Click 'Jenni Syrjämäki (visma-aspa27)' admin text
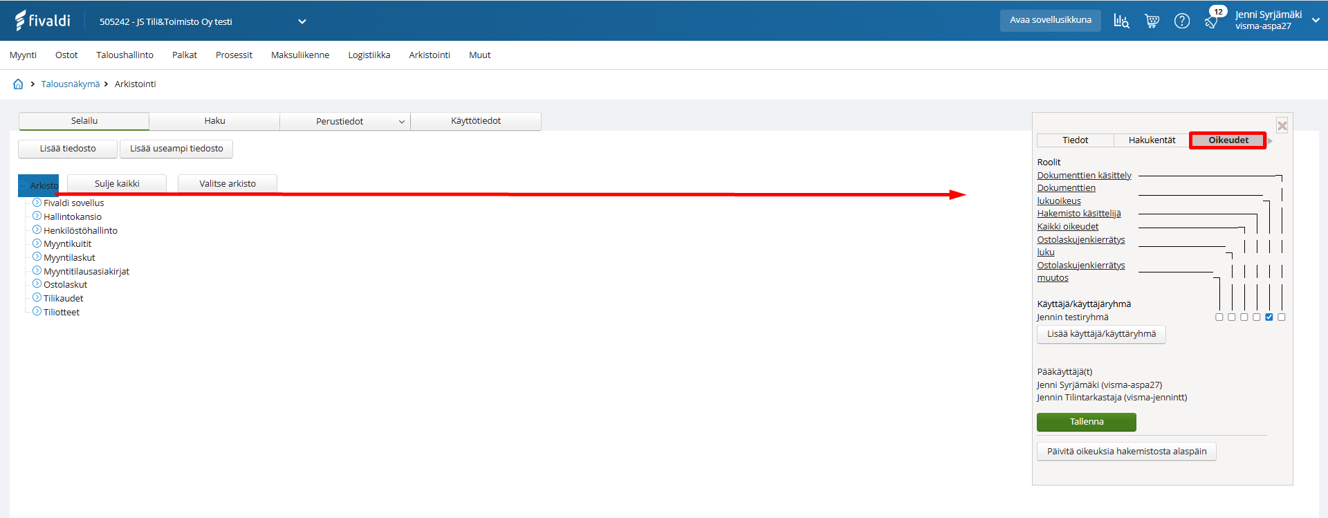1328x518 pixels. [x=1100, y=385]
